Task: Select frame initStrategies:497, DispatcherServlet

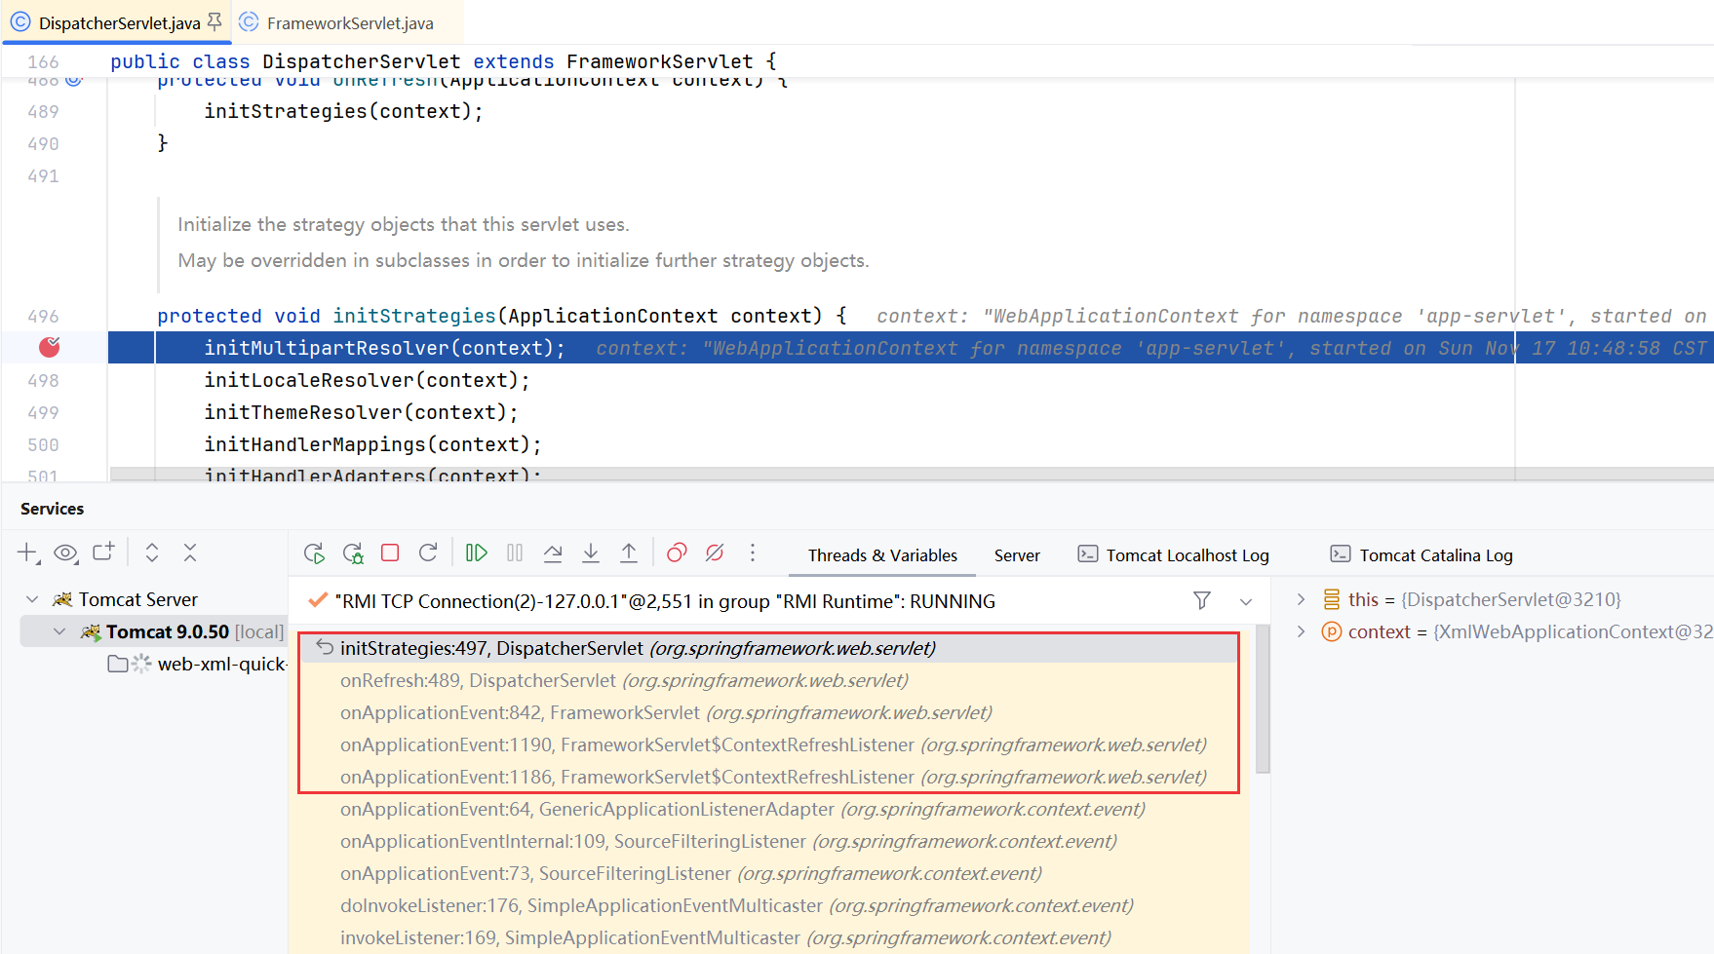Action: coord(769,648)
